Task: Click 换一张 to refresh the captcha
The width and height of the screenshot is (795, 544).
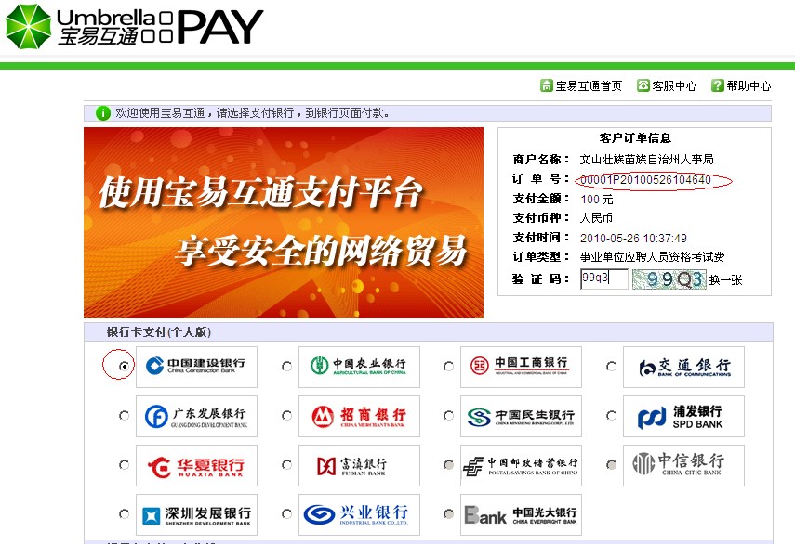Action: [725, 279]
